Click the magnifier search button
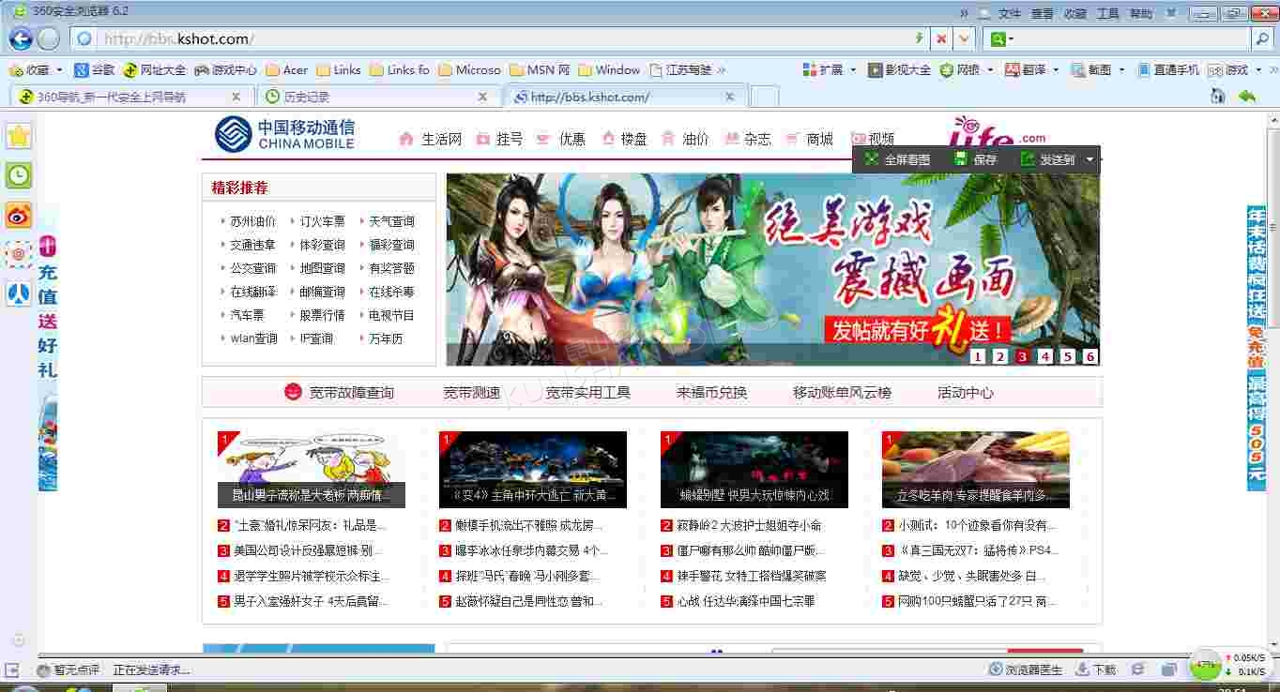1280x692 pixels. pos(1262,38)
